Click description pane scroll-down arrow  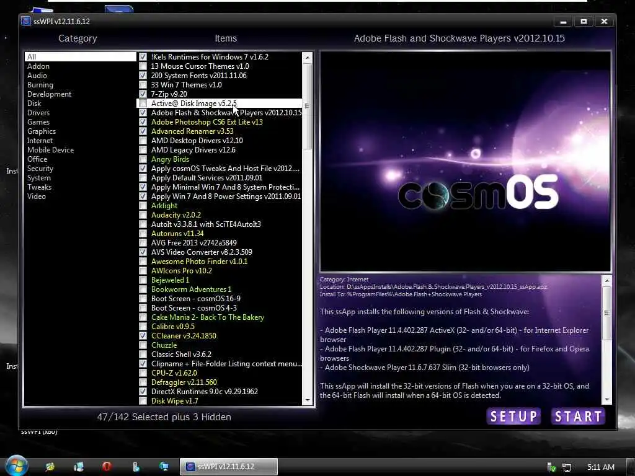coord(606,400)
